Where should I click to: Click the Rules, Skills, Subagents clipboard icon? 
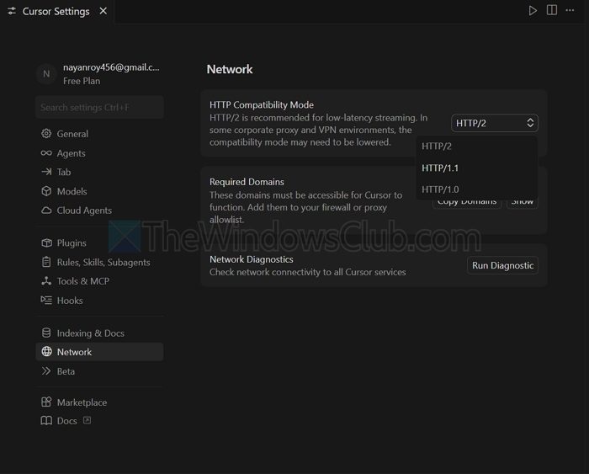tap(46, 262)
